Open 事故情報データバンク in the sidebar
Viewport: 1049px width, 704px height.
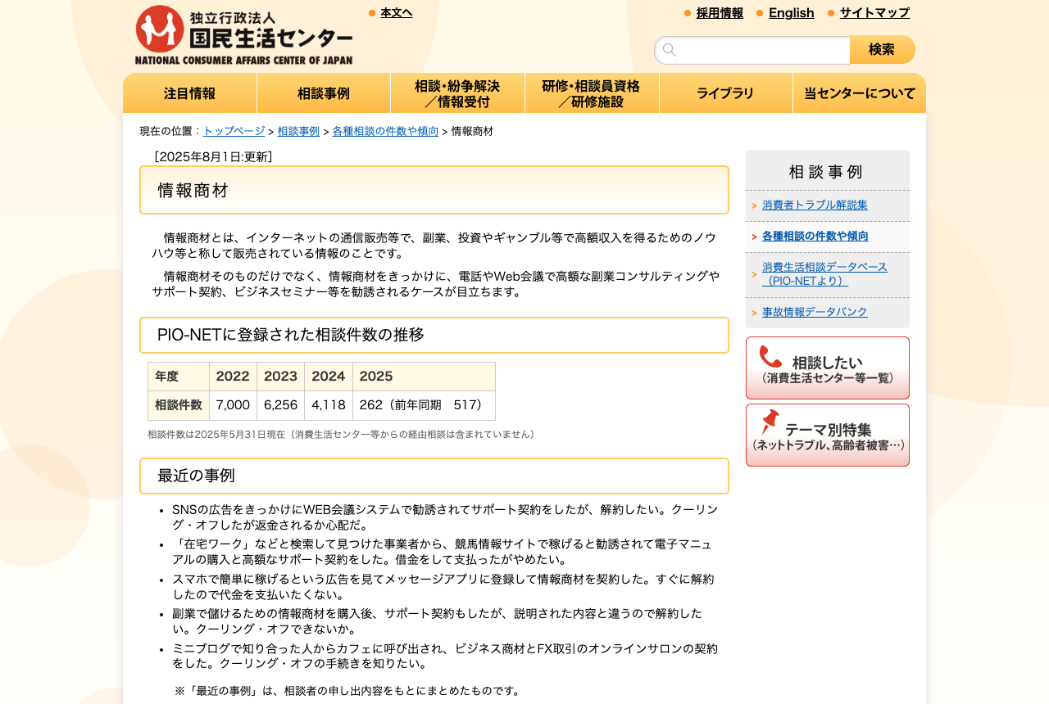tap(815, 313)
